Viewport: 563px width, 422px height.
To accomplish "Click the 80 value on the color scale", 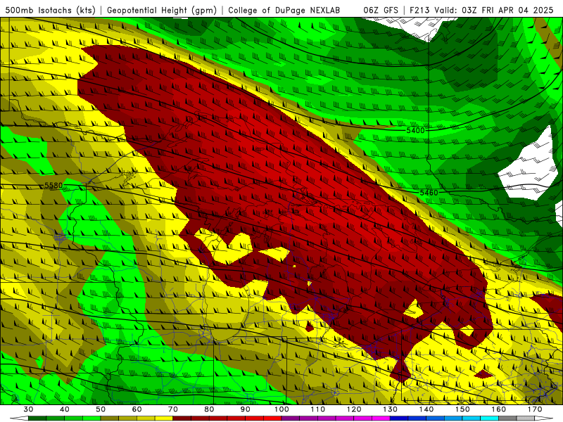I will click(x=209, y=409).
